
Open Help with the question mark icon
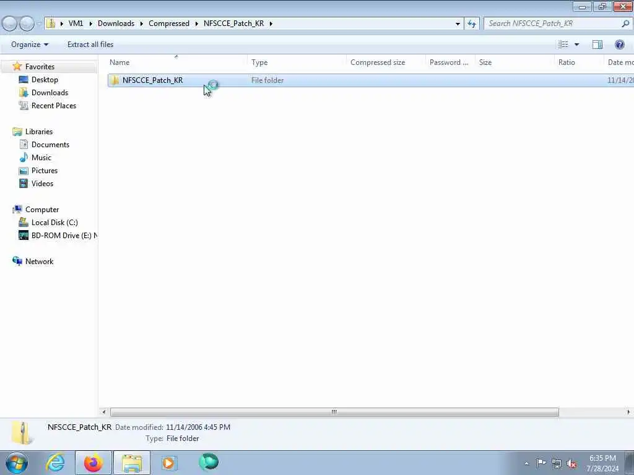(619, 45)
